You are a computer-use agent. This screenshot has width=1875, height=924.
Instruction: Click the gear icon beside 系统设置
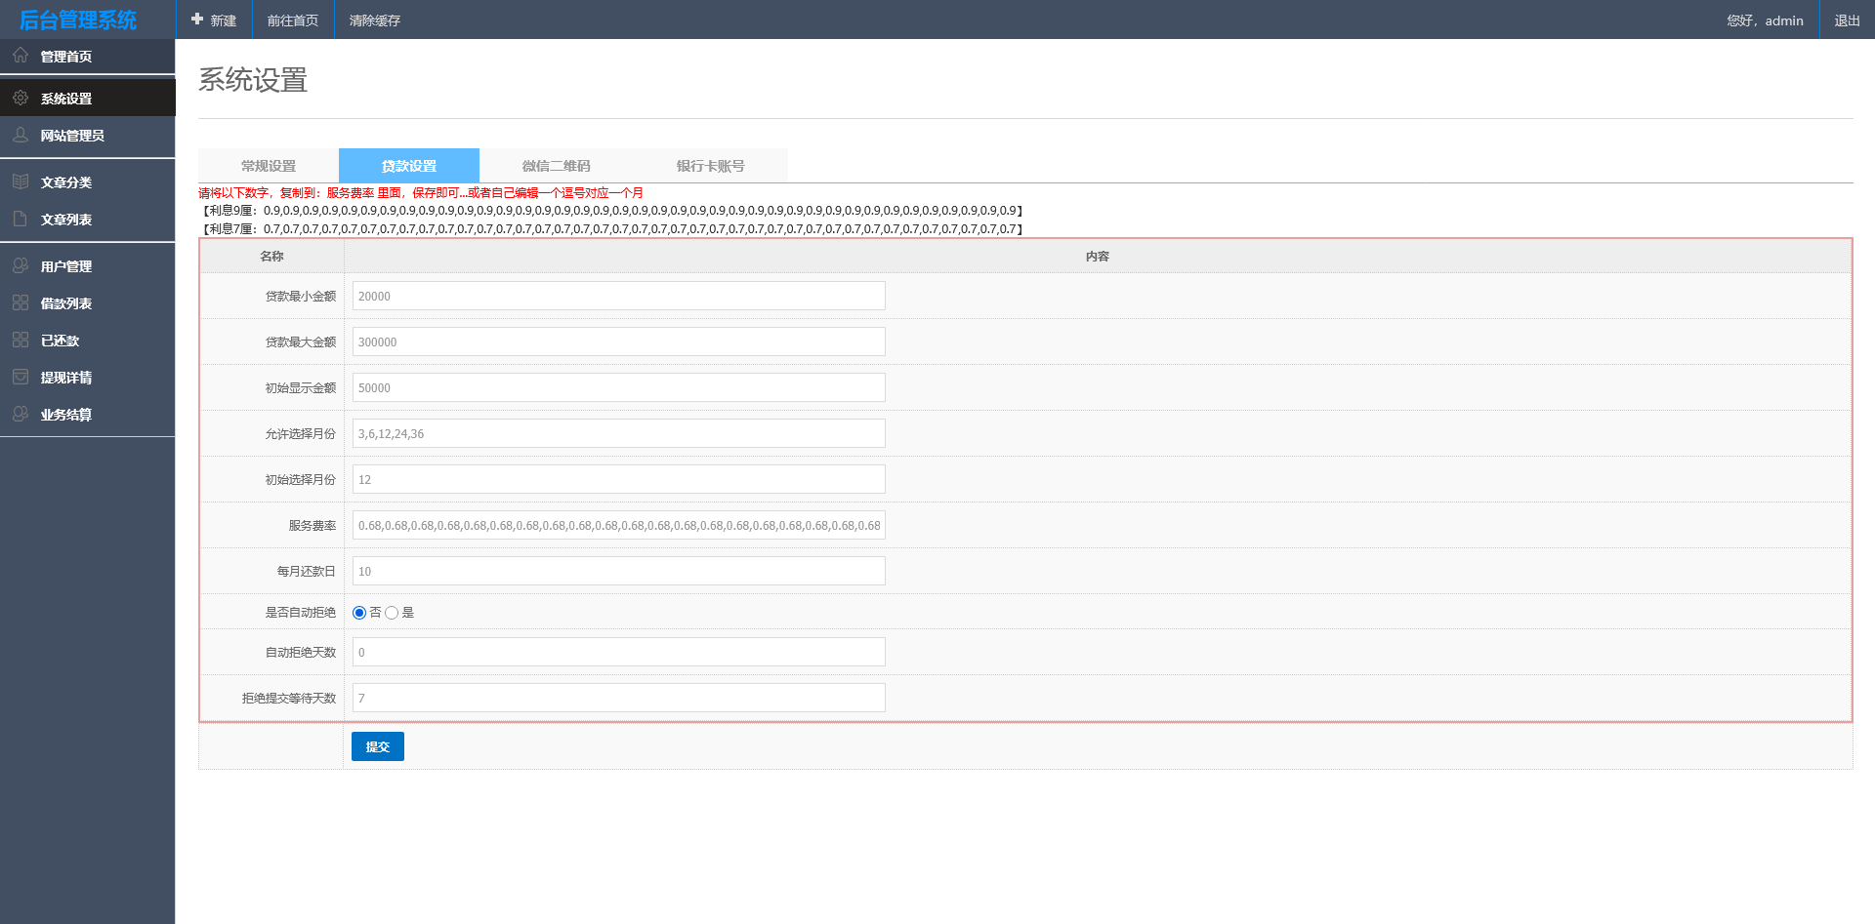(21, 98)
